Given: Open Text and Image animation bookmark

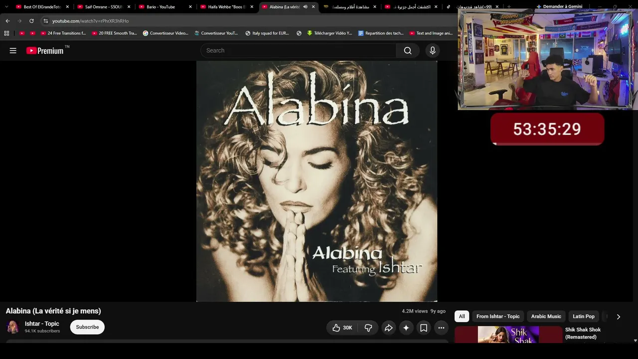Looking at the screenshot, I should pos(431,33).
